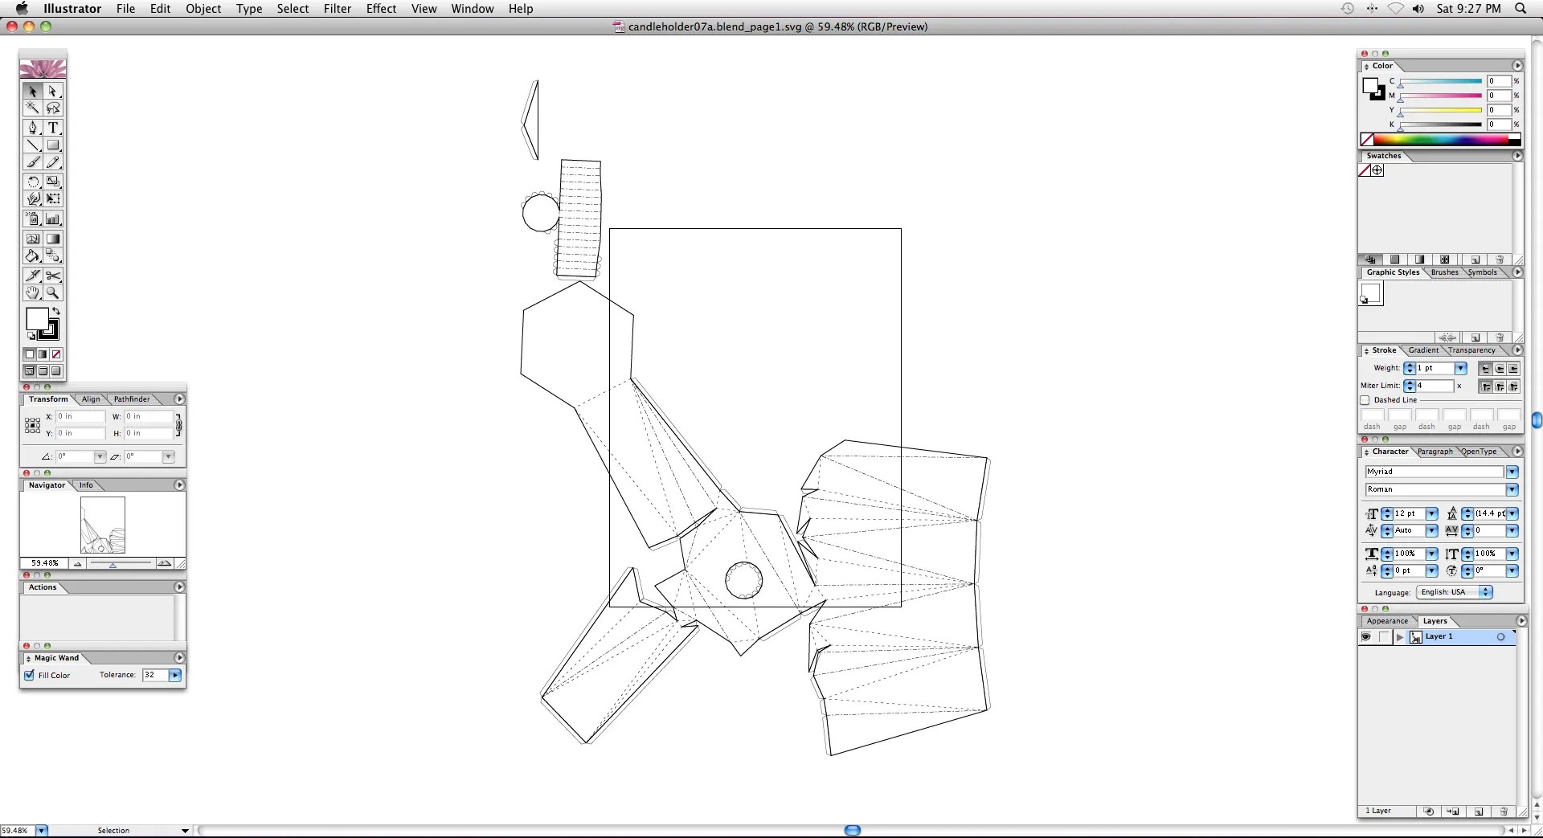Select the Direct Selection tool
Screen dimensions: 1543x838
point(53,91)
